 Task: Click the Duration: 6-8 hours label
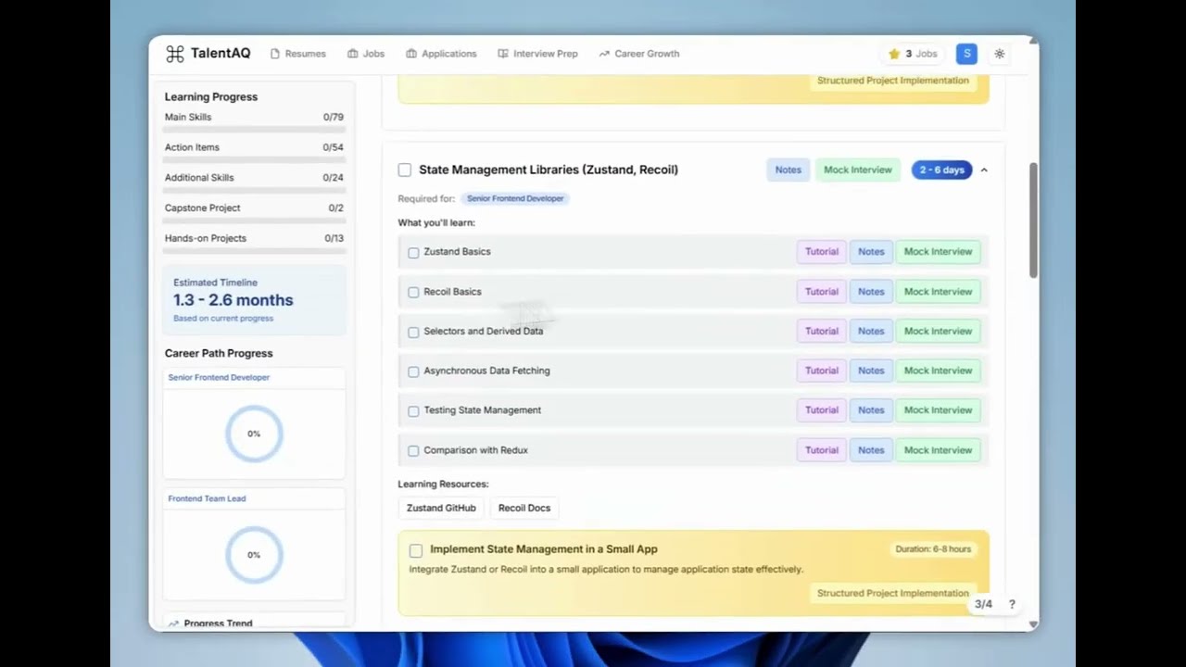click(x=933, y=549)
